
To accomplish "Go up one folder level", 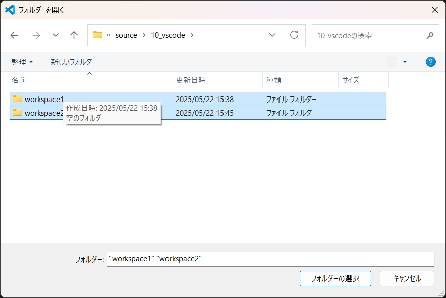I will pos(74,35).
